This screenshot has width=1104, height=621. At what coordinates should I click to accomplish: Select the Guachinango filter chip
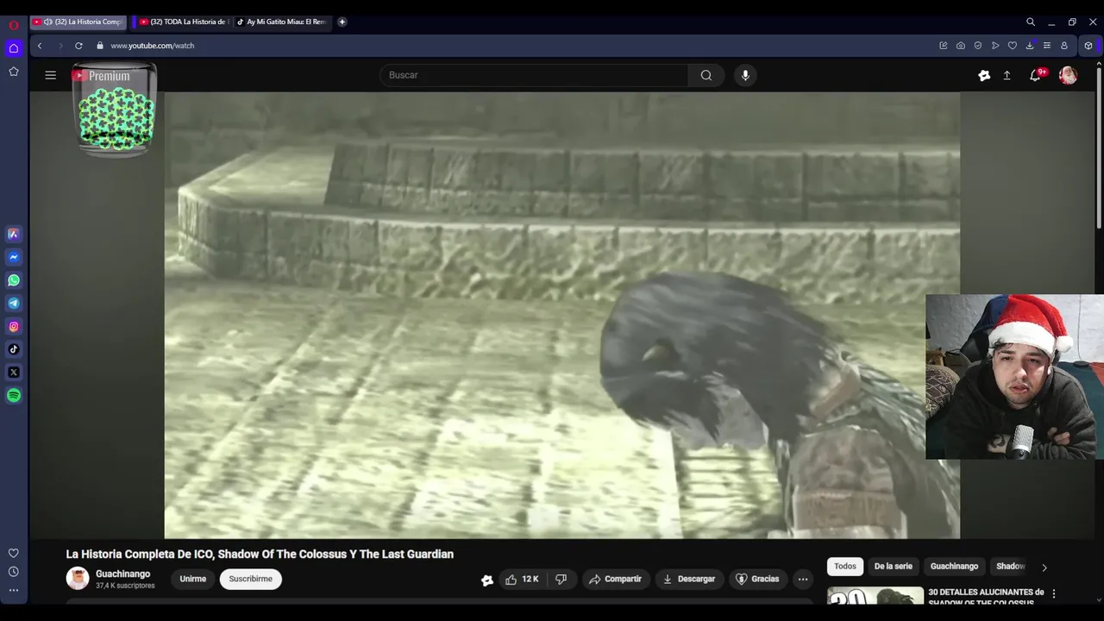pos(954,567)
